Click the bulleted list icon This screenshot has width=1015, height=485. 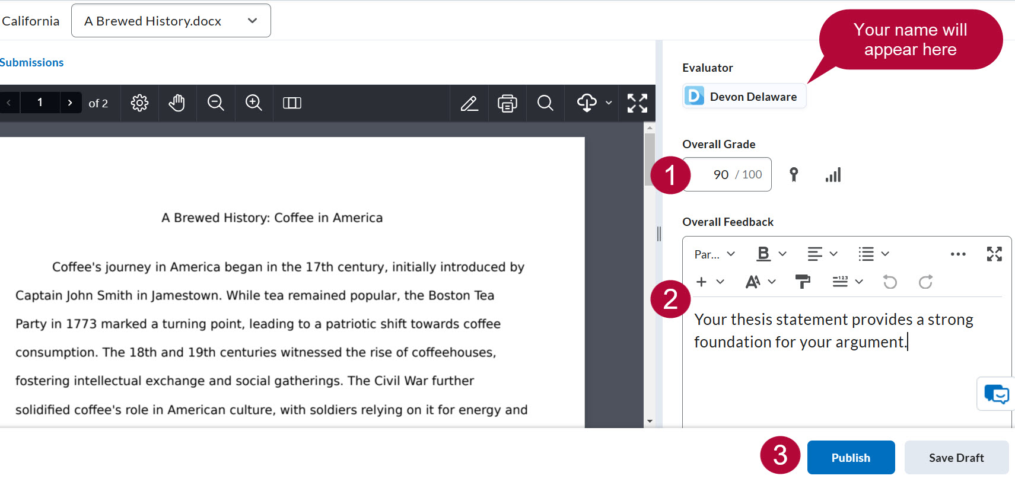[x=866, y=254]
